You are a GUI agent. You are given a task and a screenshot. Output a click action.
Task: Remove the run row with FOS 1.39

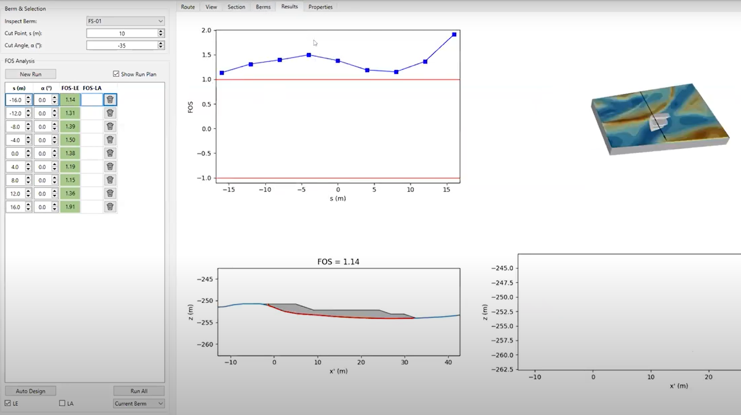pyautogui.click(x=110, y=127)
